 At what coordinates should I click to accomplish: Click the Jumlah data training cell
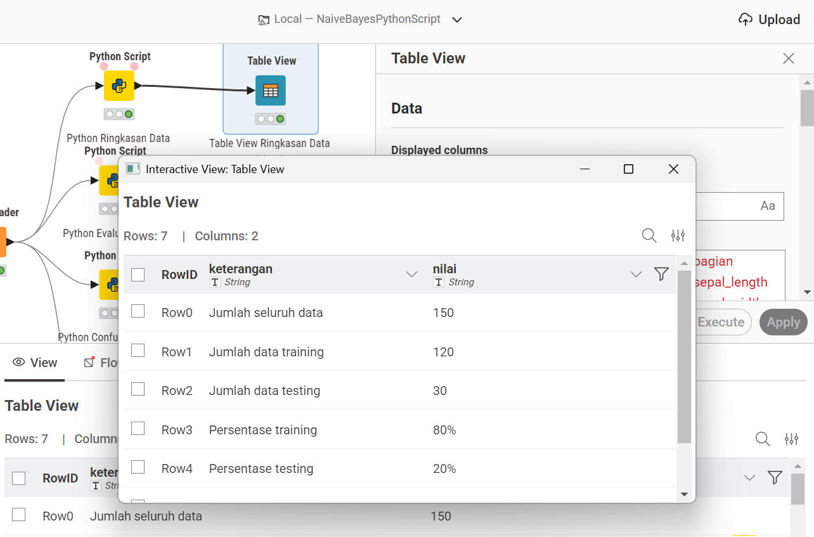click(266, 352)
